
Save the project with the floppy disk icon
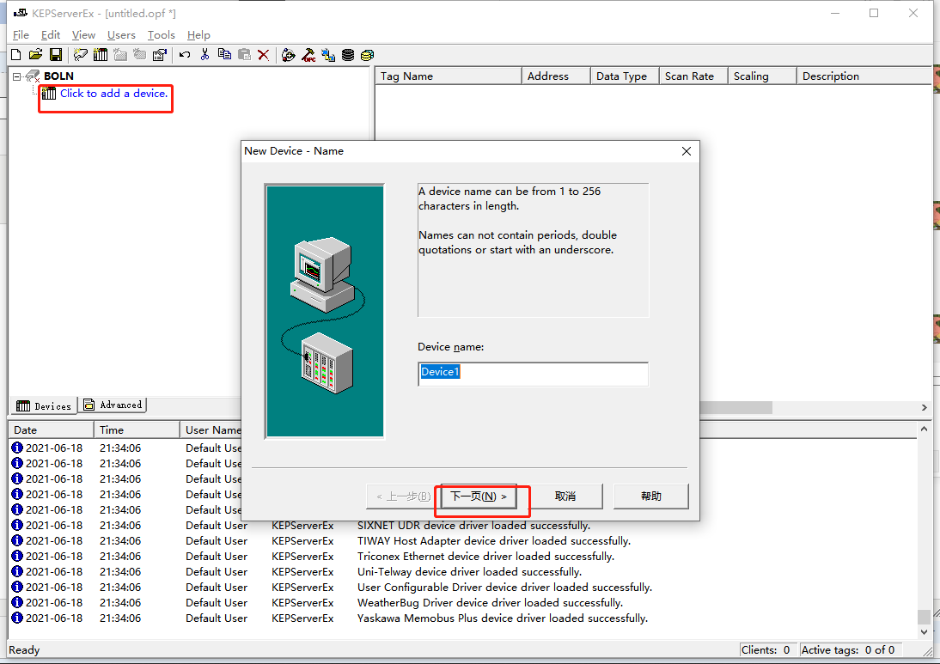[56, 55]
